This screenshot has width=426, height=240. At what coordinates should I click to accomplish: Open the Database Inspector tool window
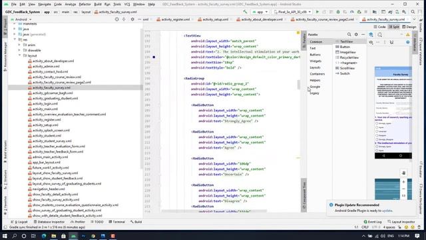49,222
